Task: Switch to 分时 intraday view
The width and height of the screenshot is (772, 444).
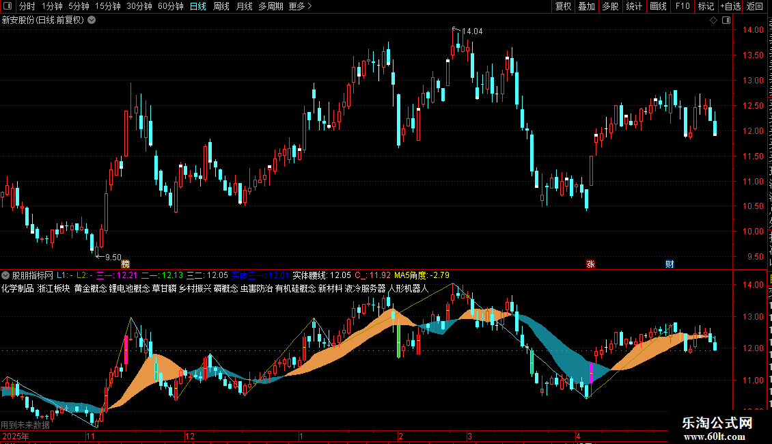Action: (x=27, y=6)
